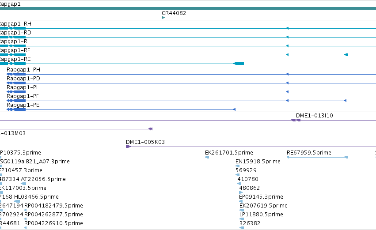Screen dimensions: 376x230
Task: Select the LP11880.5prime EST label
Action: click(x=262, y=215)
